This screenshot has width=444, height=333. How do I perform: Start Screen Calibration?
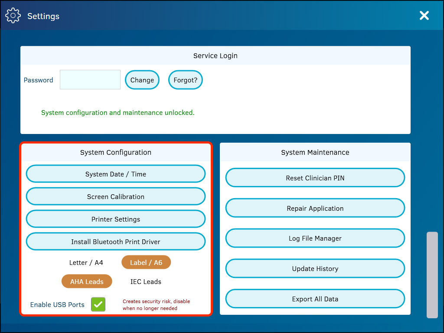click(115, 196)
